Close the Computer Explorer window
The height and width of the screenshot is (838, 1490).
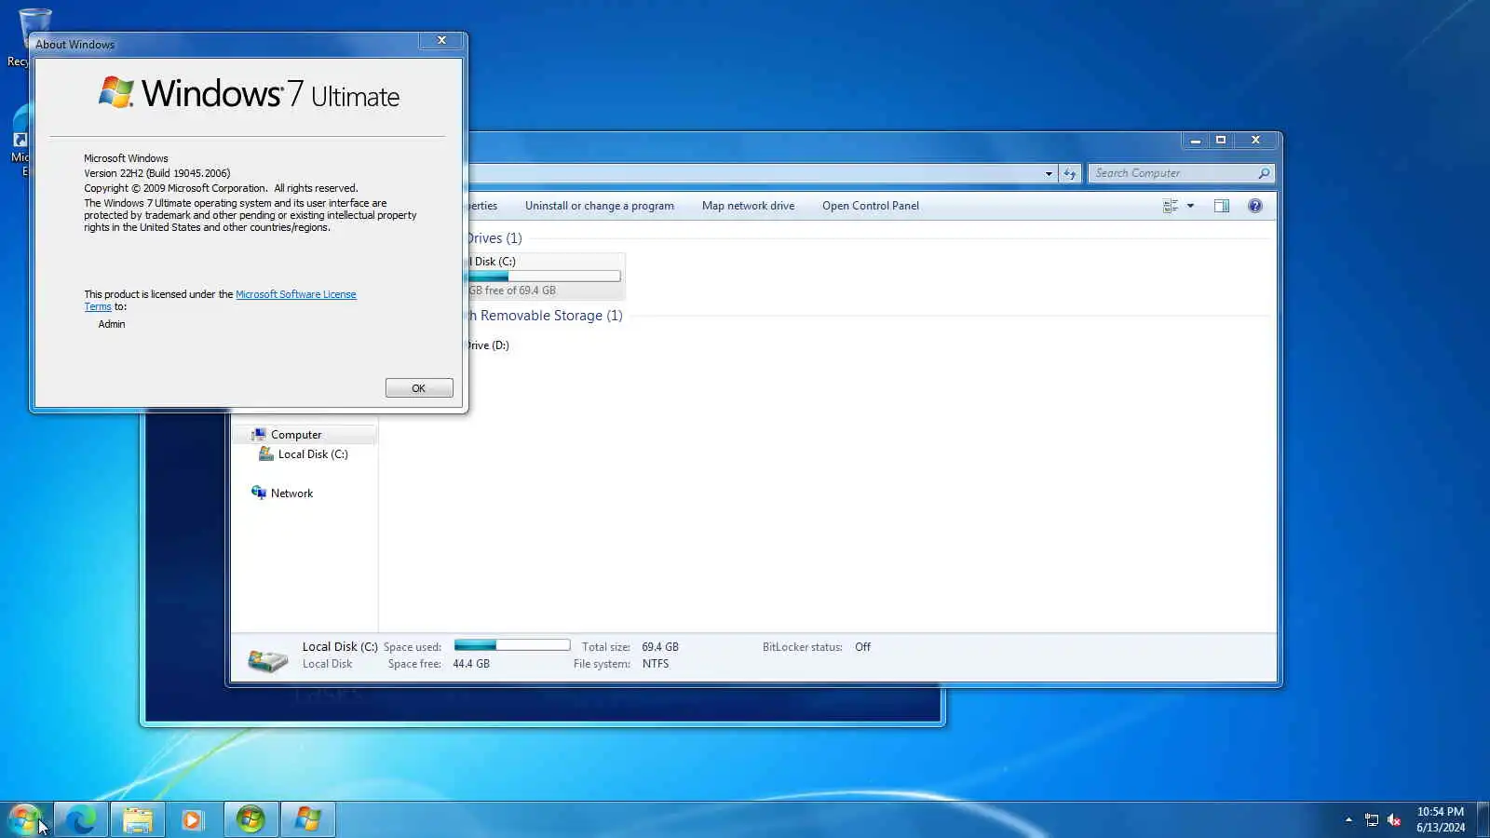click(x=1255, y=141)
